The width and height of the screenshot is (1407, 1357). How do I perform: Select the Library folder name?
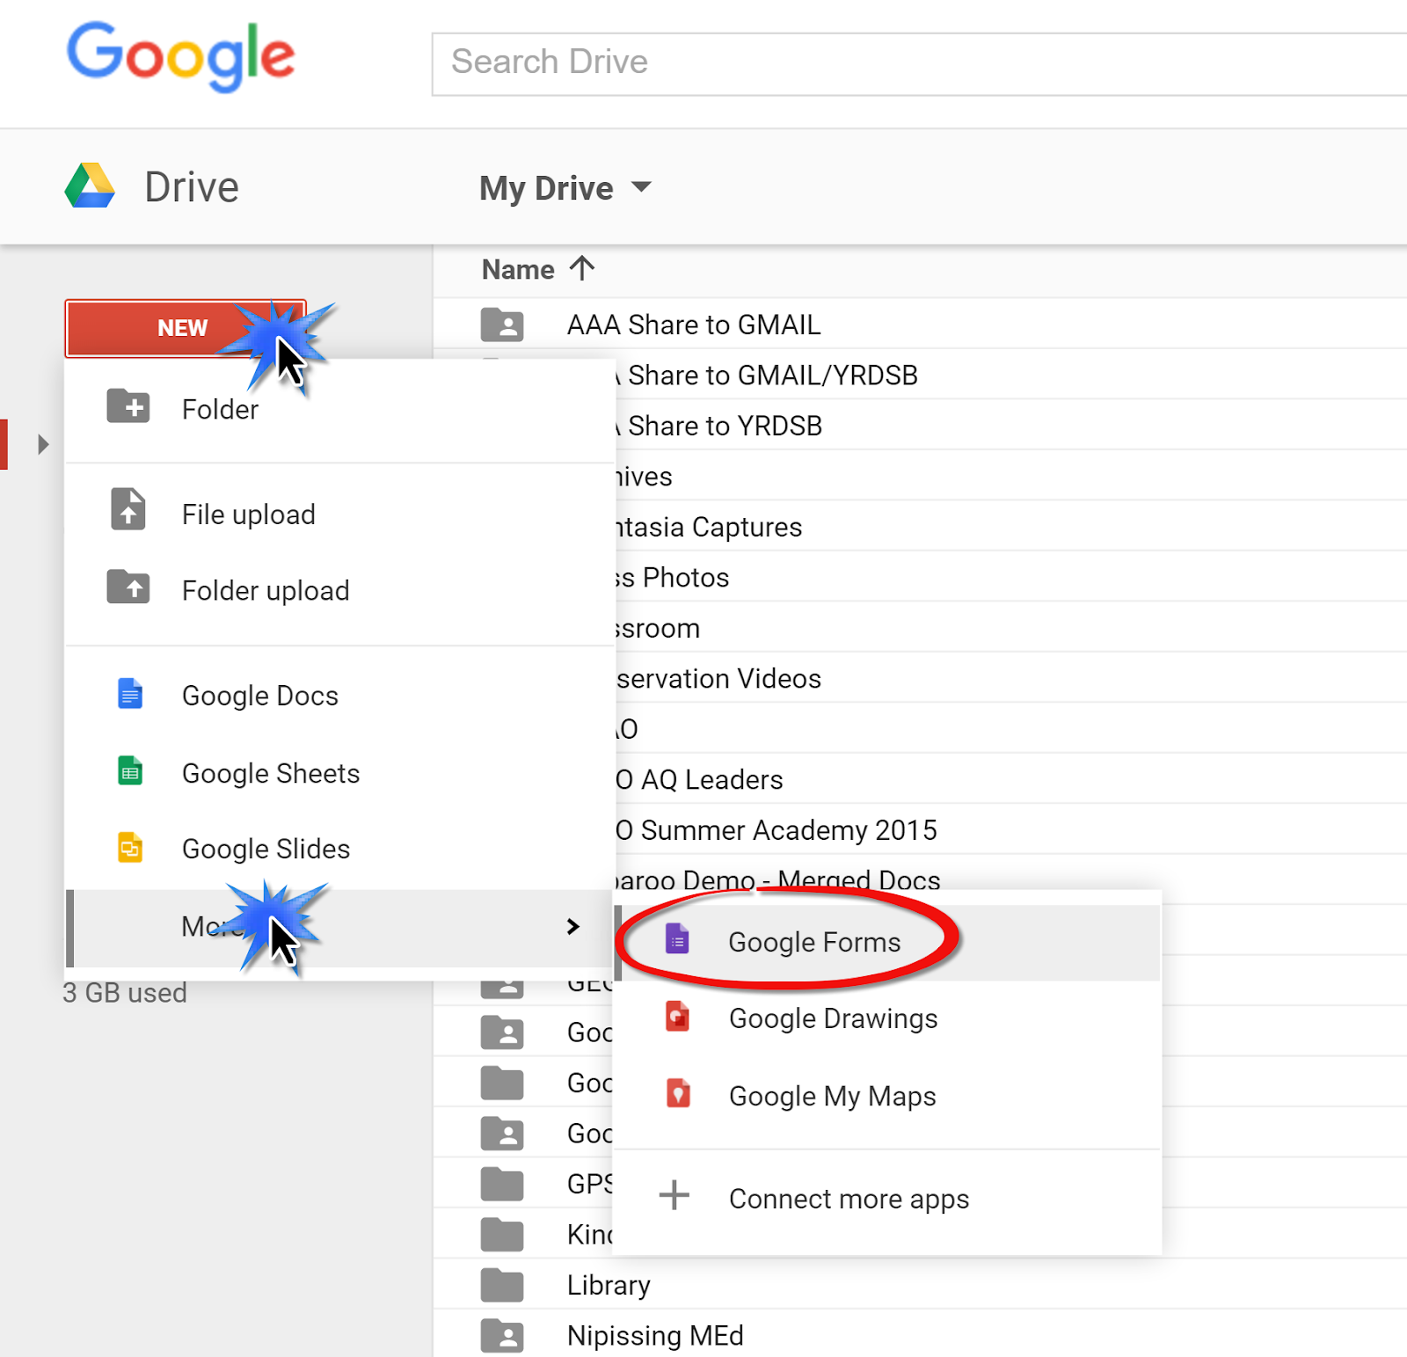pyautogui.click(x=609, y=1285)
